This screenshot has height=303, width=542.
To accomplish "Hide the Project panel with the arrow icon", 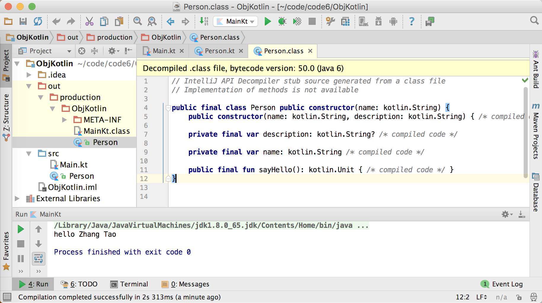I will [x=128, y=51].
